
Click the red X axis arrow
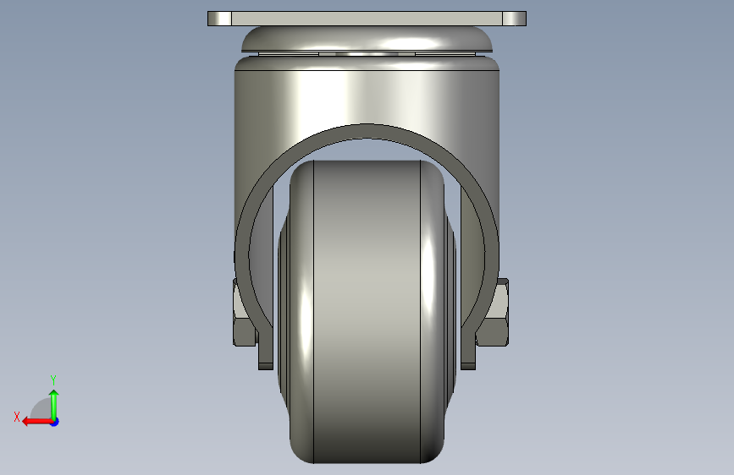(x=36, y=422)
